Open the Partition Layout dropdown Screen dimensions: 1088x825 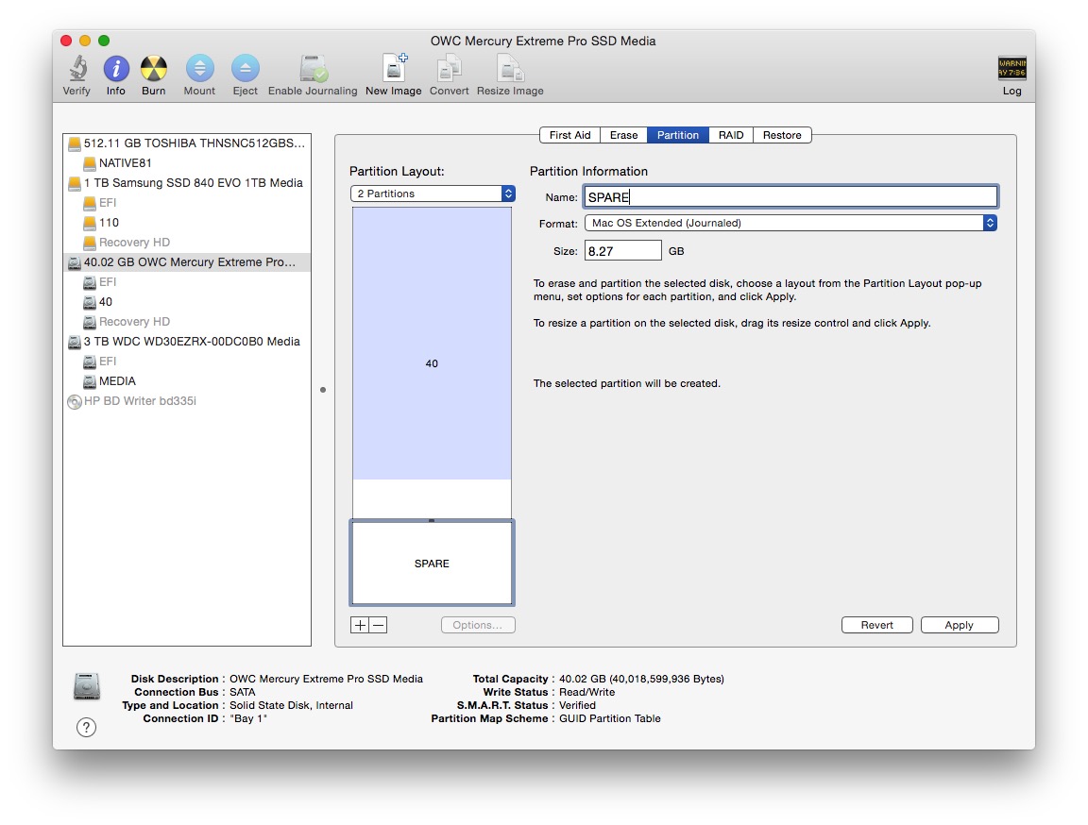432,194
